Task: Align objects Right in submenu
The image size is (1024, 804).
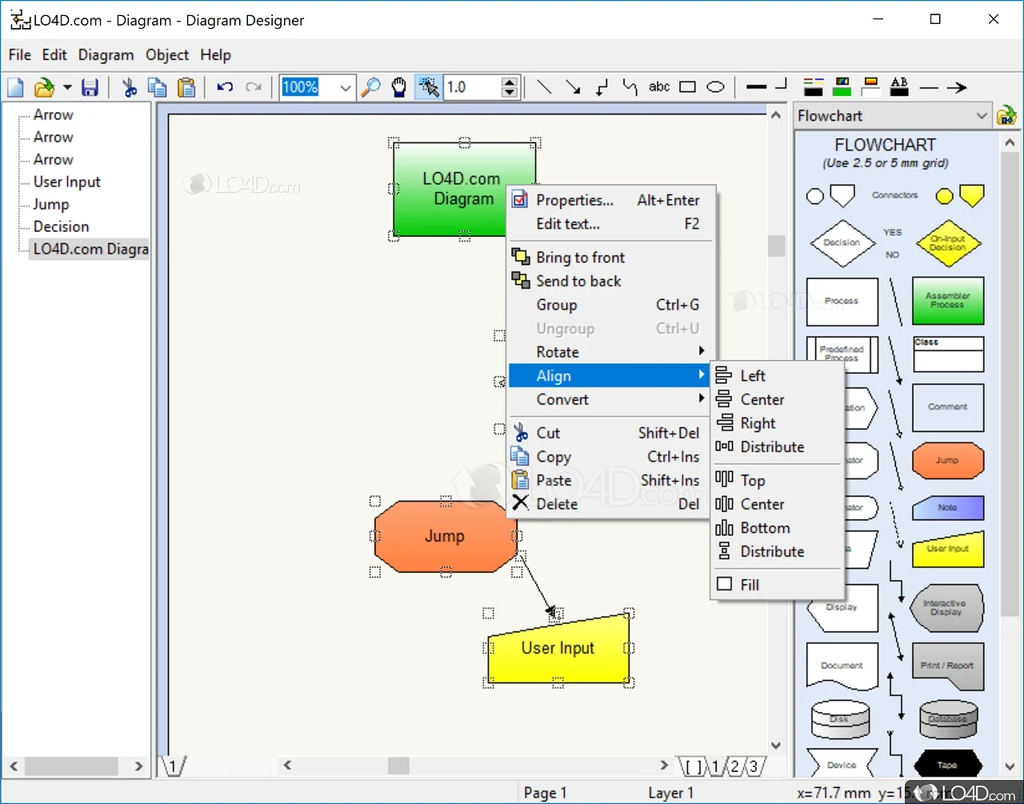Action: (778, 423)
